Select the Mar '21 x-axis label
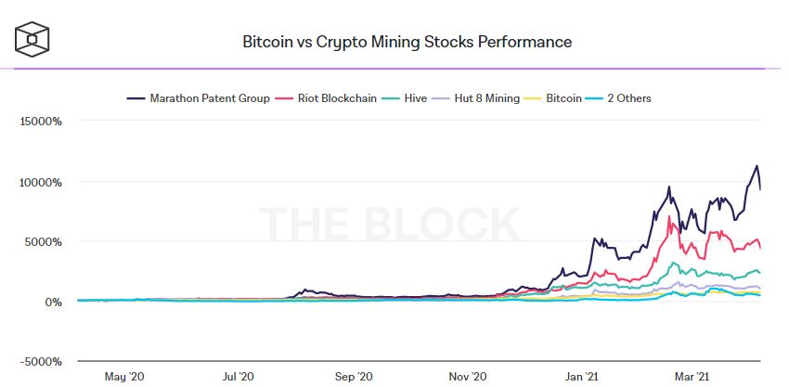The width and height of the screenshot is (789, 387). 695,376
